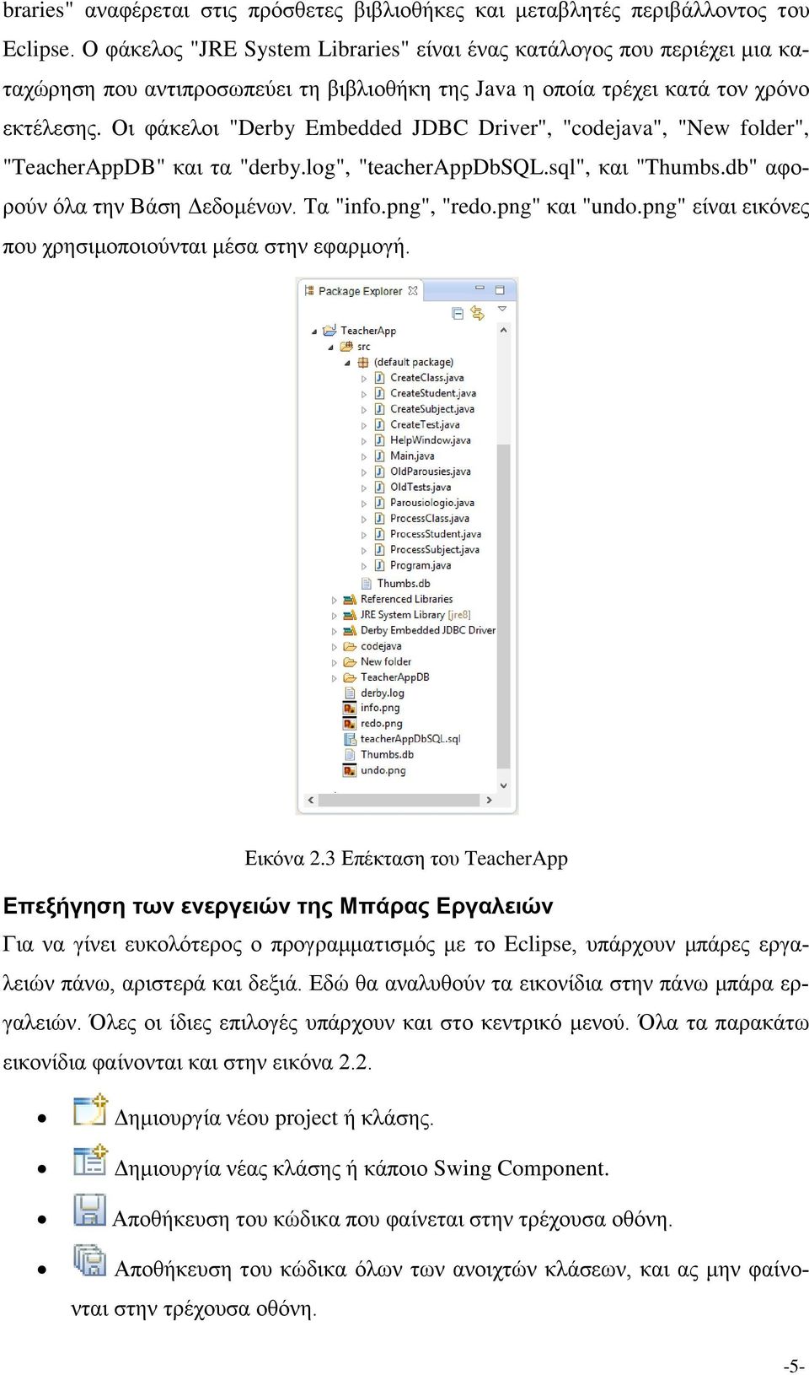
Task: Click the Referenced Libraries books icon
Action: (x=350, y=599)
